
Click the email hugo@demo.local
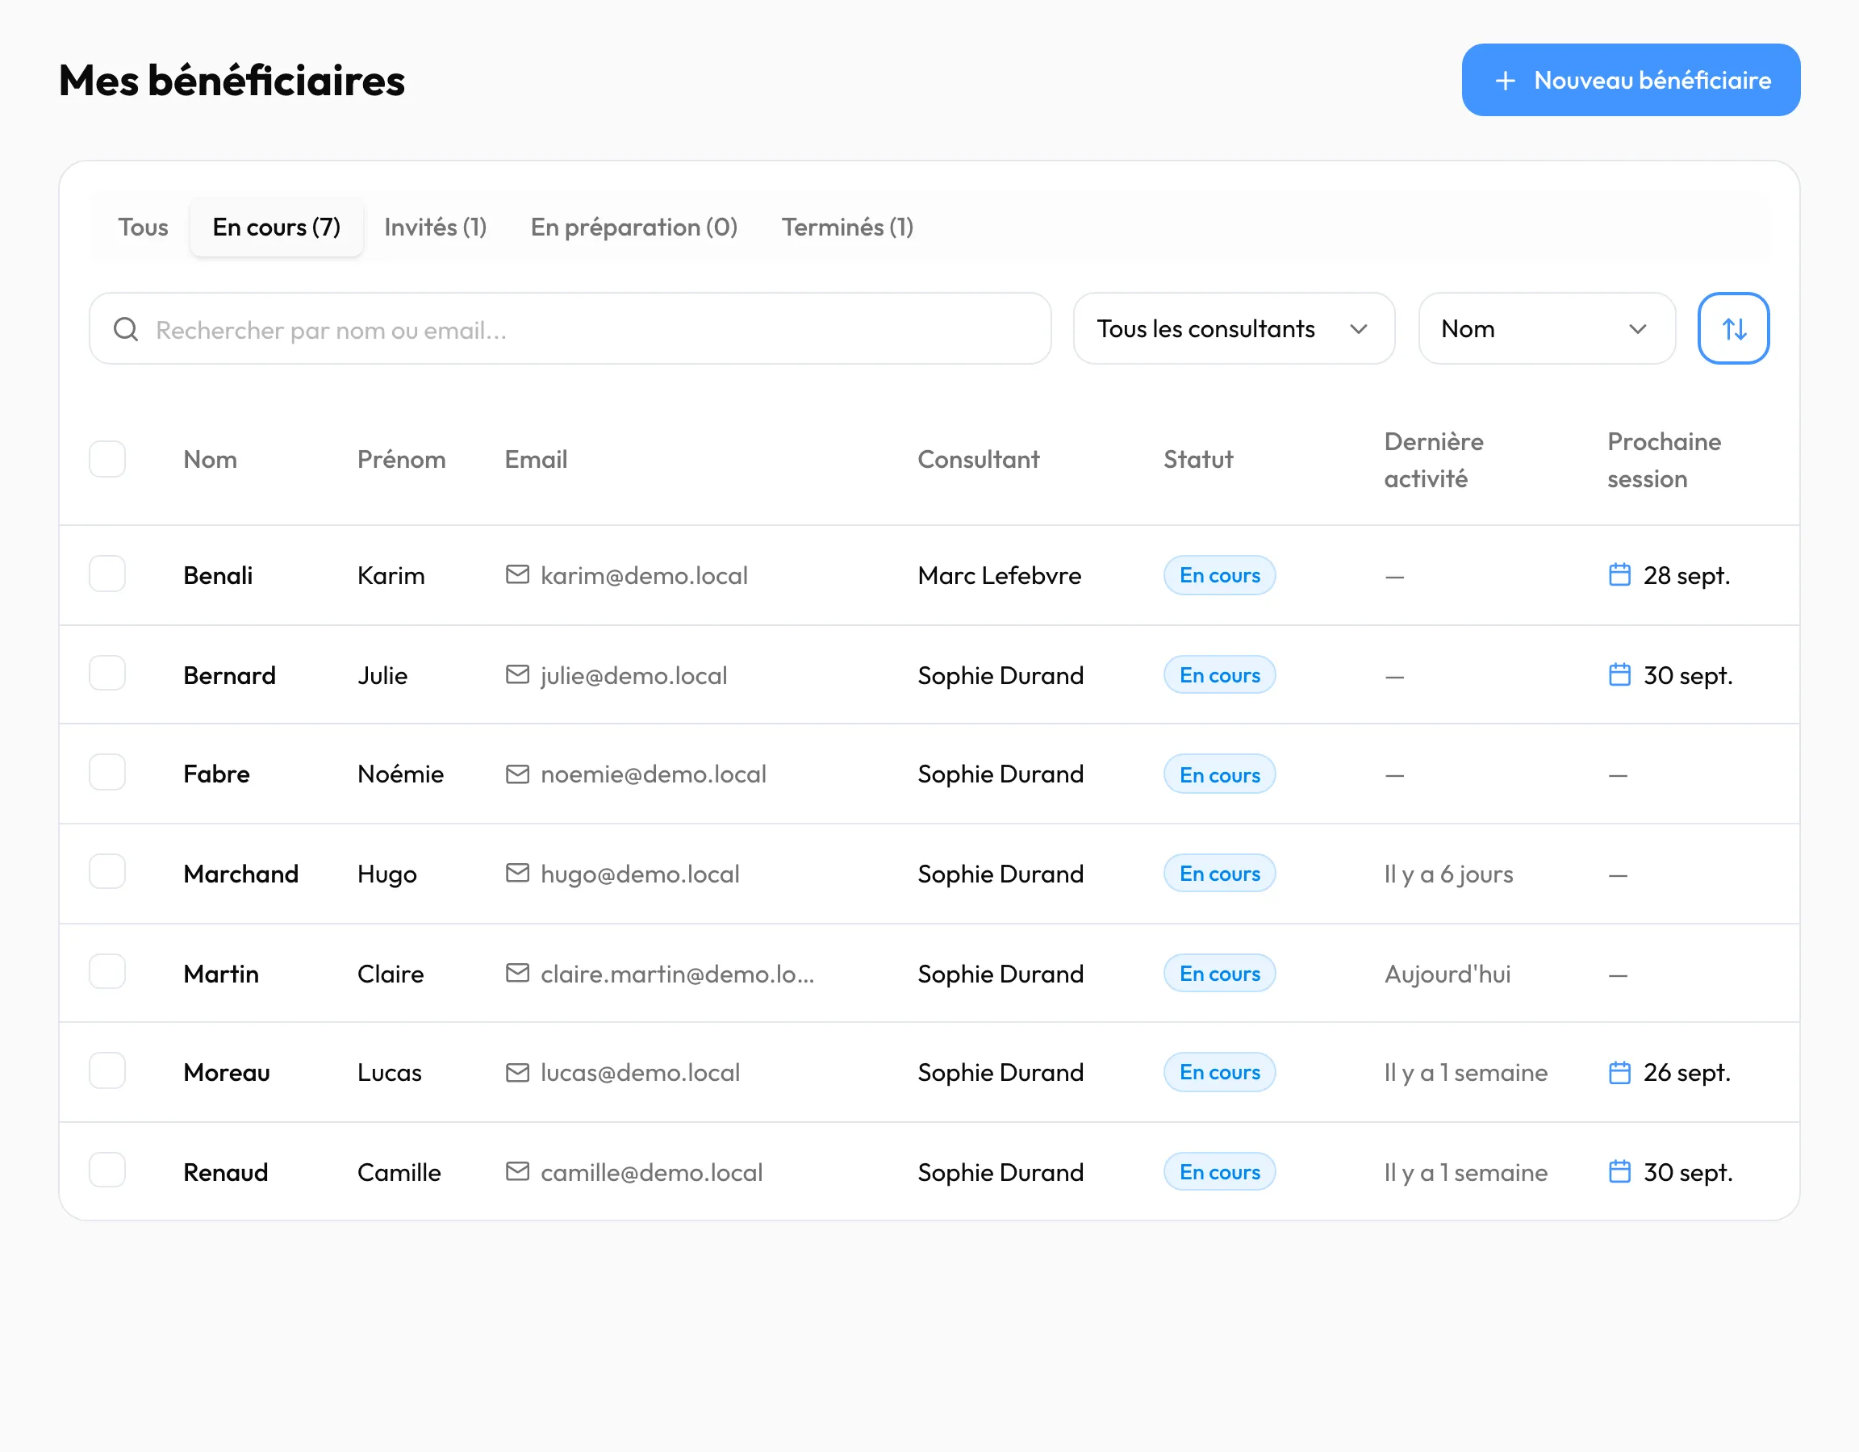click(x=639, y=874)
